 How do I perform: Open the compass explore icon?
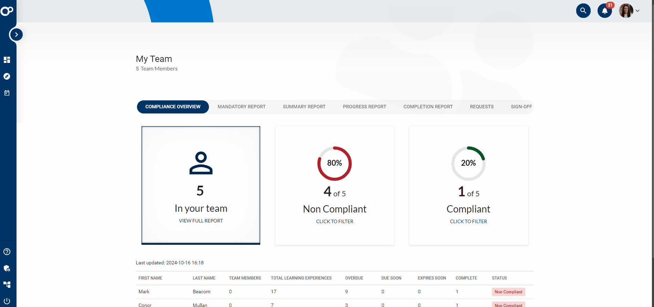click(7, 76)
